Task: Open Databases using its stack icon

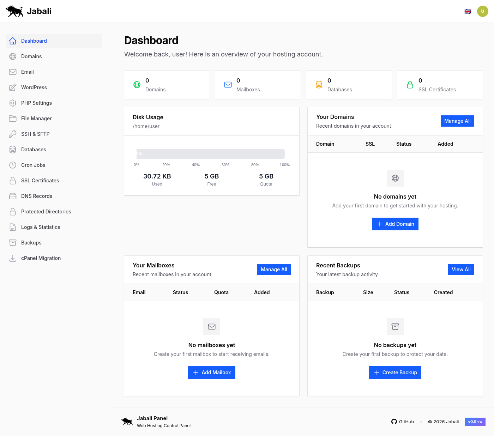Action: pos(13,150)
